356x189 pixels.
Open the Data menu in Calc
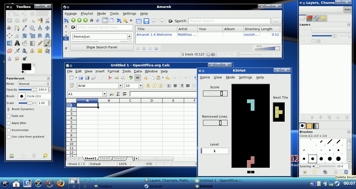click(x=138, y=71)
